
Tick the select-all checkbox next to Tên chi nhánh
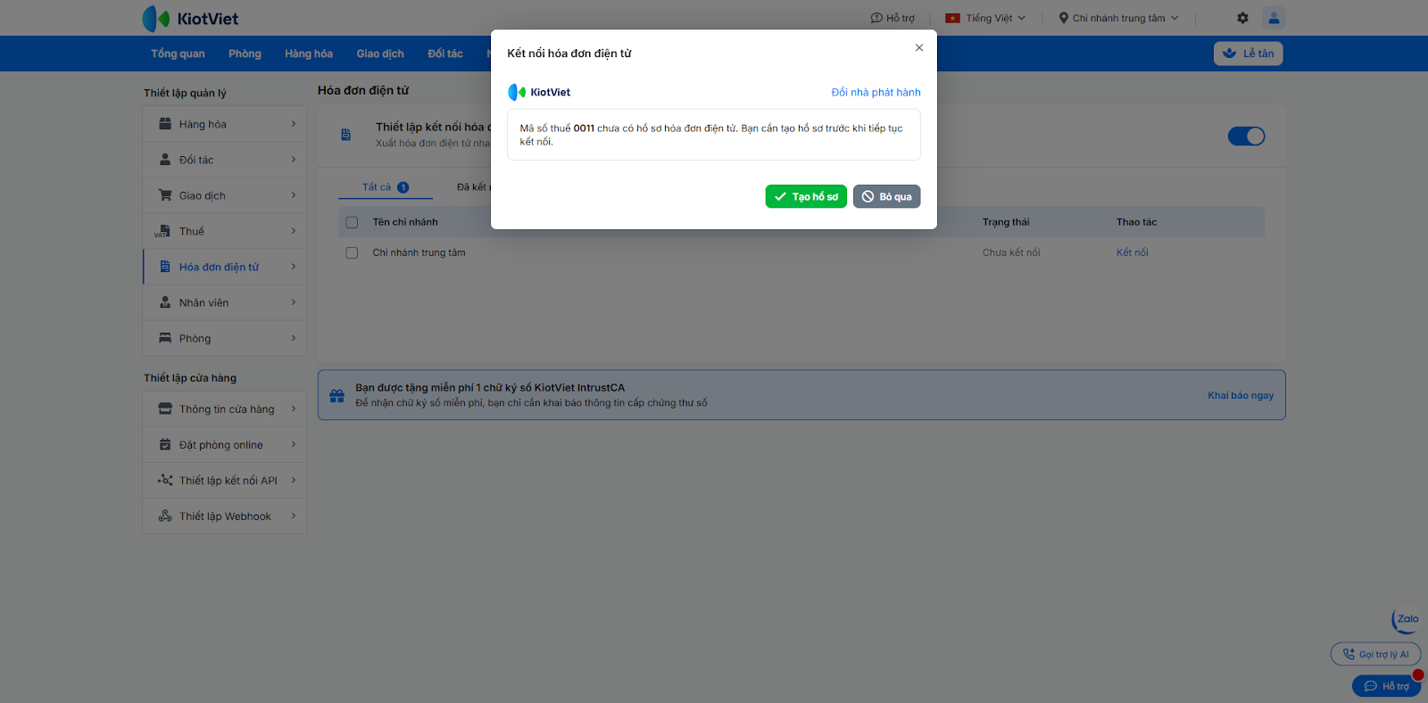click(352, 222)
